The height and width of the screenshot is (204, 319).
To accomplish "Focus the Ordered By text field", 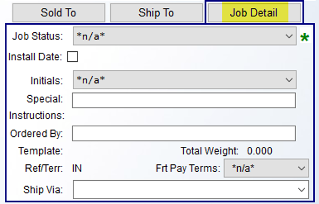I will [x=184, y=133].
